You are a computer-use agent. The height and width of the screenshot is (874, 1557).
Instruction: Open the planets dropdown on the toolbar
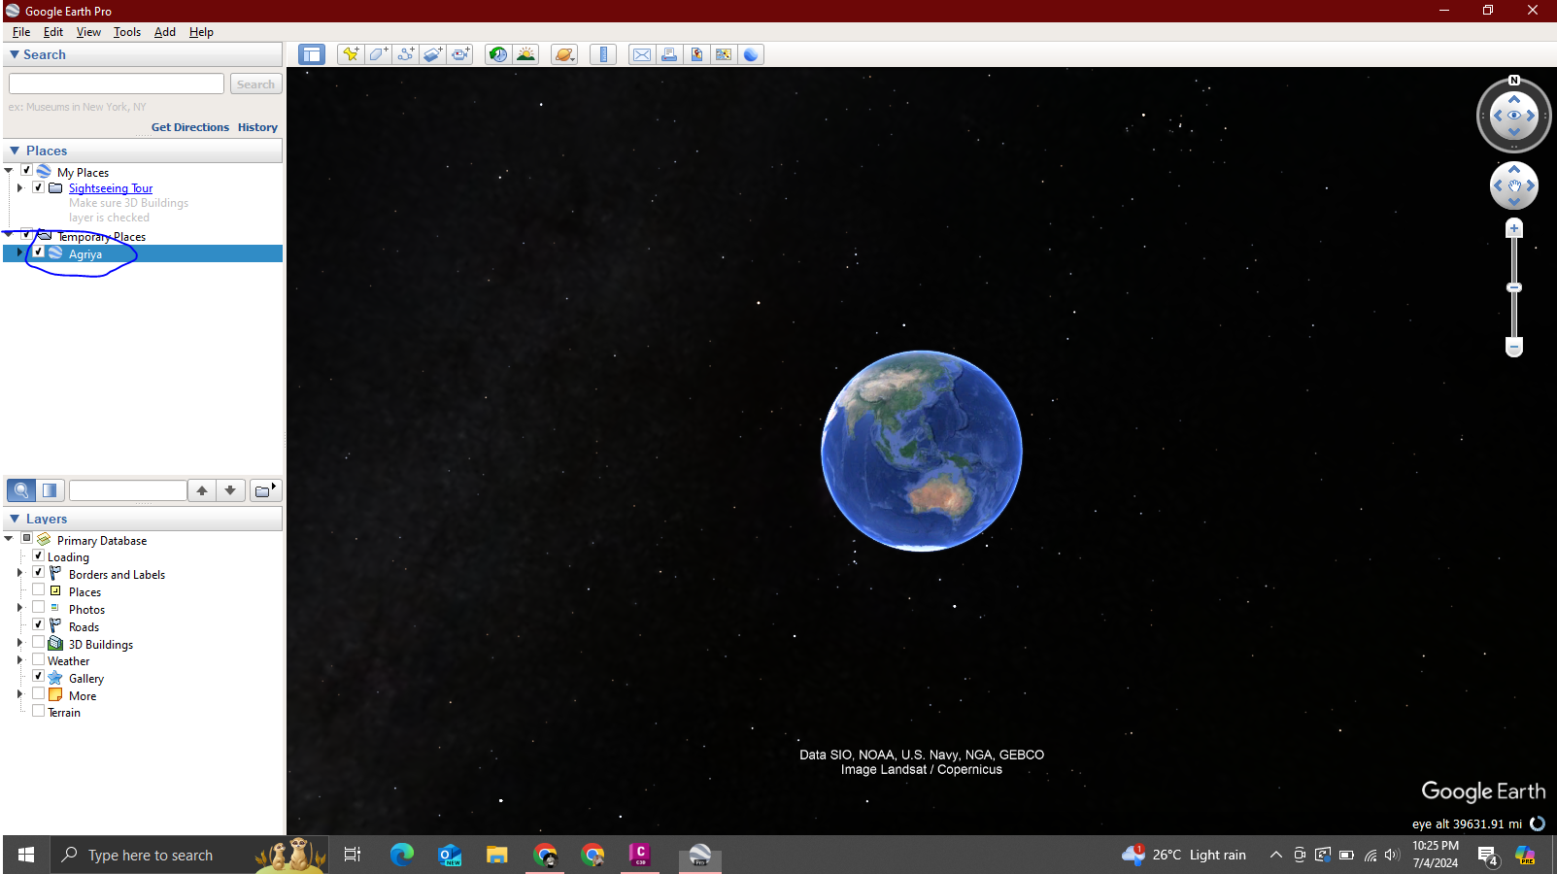click(563, 54)
